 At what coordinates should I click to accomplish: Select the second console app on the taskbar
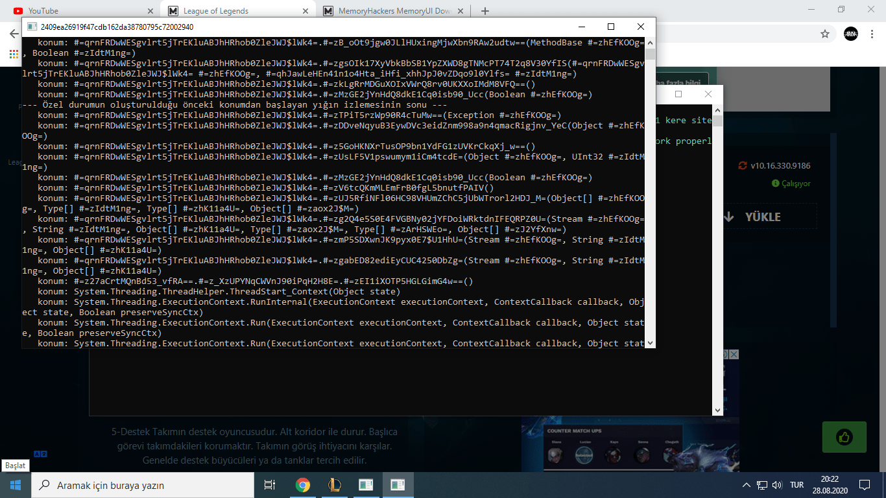pos(398,485)
